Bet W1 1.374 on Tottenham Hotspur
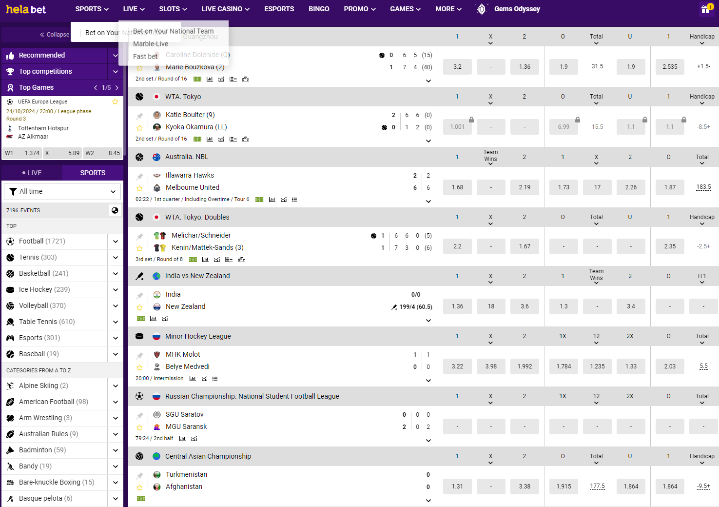The image size is (719, 507). coord(22,153)
